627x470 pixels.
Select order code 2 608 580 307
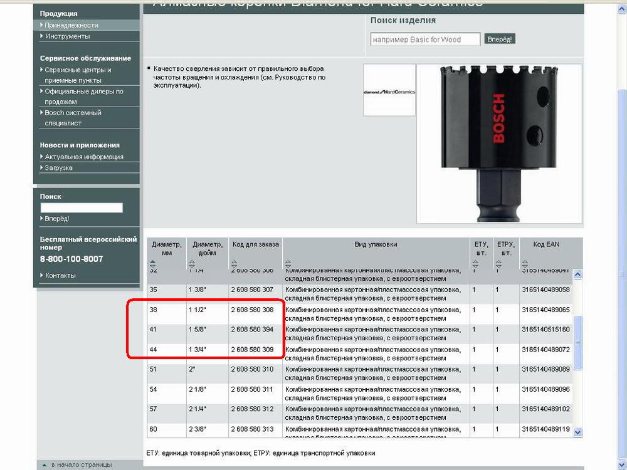pos(252,290)
